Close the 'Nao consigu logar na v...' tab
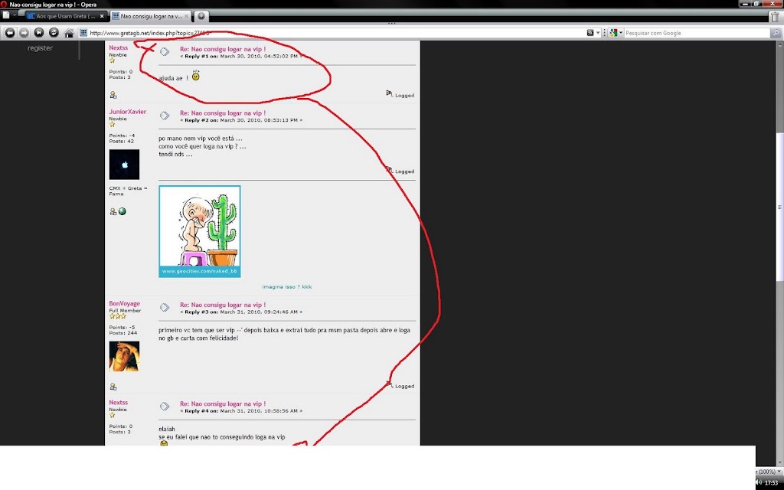Screen dimensions: 784x490 [x=187, y=16]
